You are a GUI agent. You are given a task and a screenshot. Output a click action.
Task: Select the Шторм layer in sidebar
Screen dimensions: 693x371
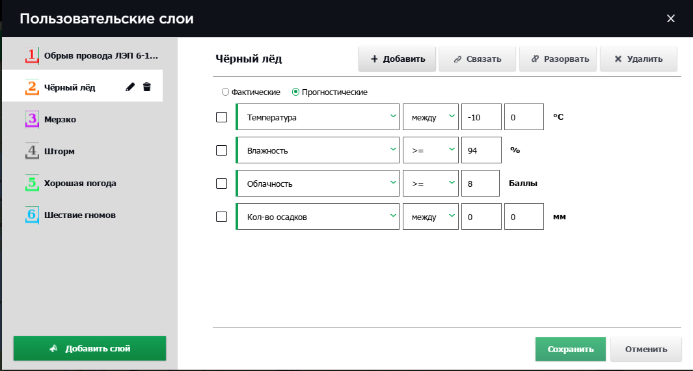point(59,152)
